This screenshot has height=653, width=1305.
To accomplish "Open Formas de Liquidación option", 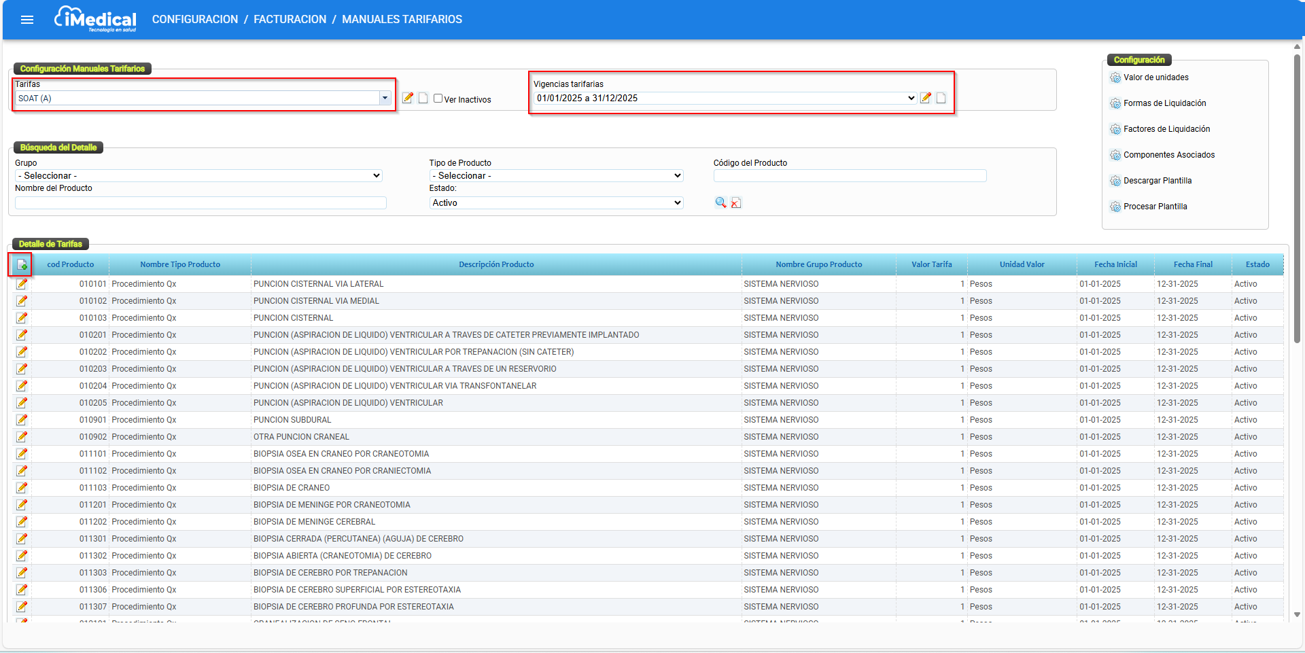I will pyautogui.click(x=1164, y=103).
